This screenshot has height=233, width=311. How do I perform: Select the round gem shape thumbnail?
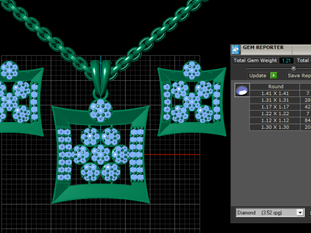242,90
